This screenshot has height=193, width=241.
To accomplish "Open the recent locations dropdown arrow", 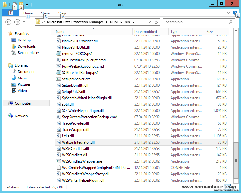I will (24, 22).
